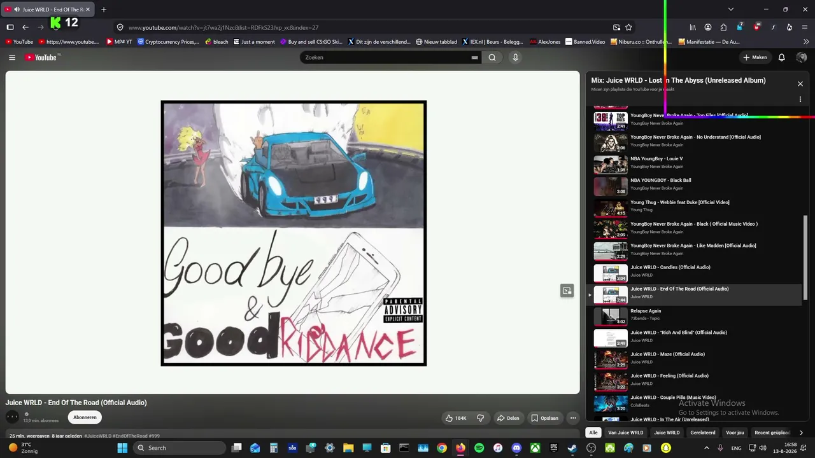Open the 'Banned.Video' bookmark
The height and width of the screenshot is (458, 815).
(585, 42)
